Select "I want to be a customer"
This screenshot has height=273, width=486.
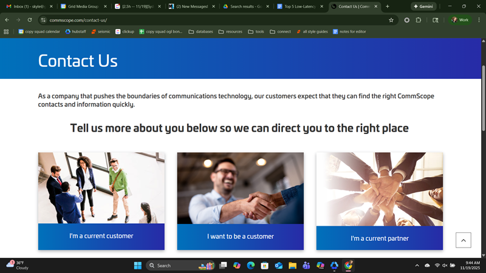240,237
